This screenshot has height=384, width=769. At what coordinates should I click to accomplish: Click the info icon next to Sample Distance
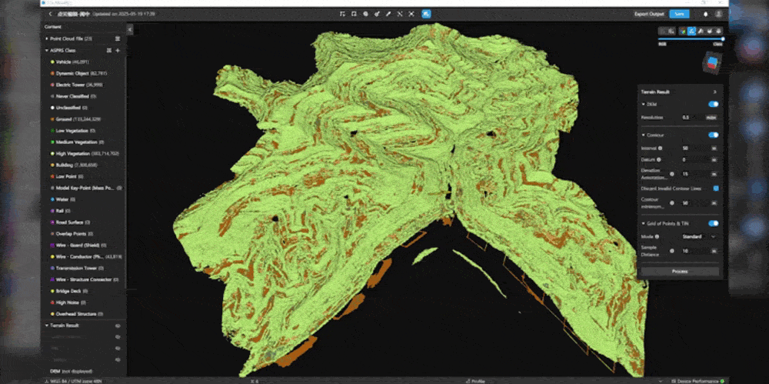point(672,251)
